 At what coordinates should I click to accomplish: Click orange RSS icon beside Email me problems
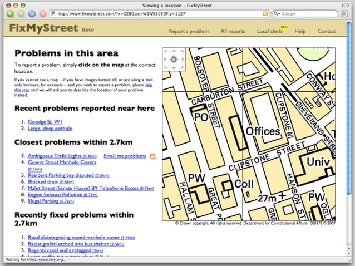(x=152, y=156)
